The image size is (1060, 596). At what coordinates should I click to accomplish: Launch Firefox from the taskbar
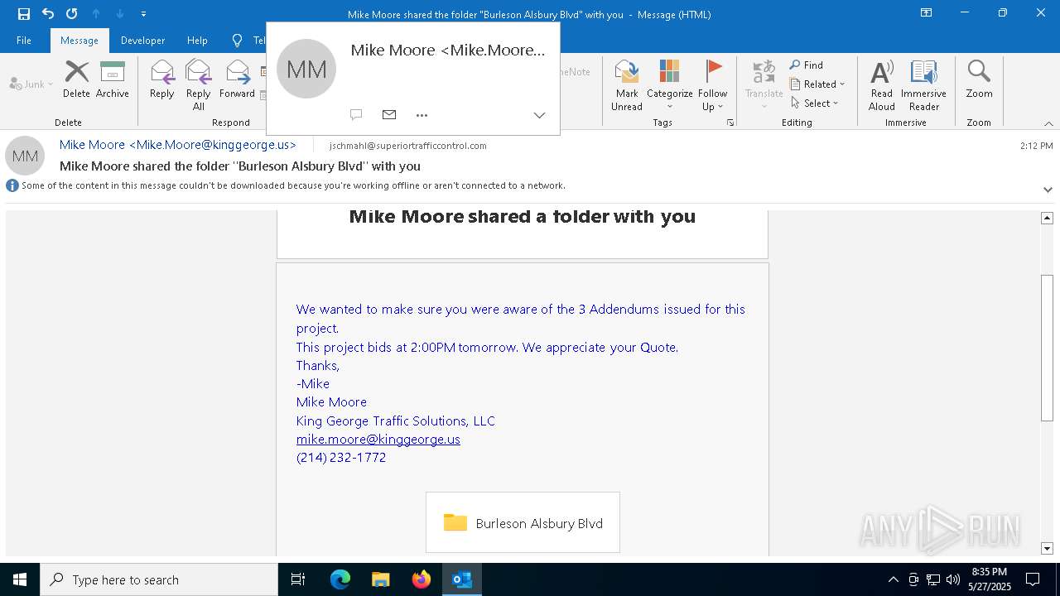click(422, 579)
